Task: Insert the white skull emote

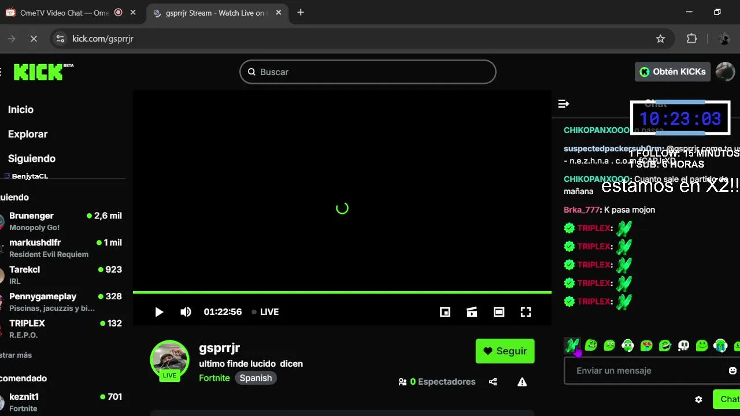Action: (x=683, y=346)
